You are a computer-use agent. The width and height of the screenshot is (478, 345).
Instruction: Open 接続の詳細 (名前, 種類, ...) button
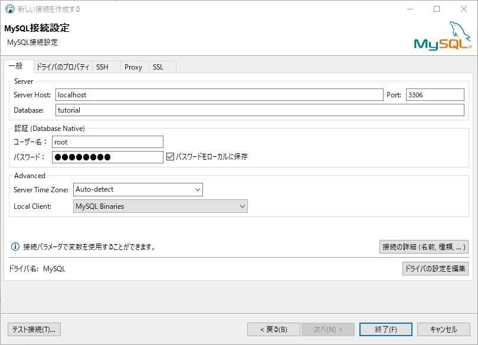pyautogui.click(x=424, y=247)
